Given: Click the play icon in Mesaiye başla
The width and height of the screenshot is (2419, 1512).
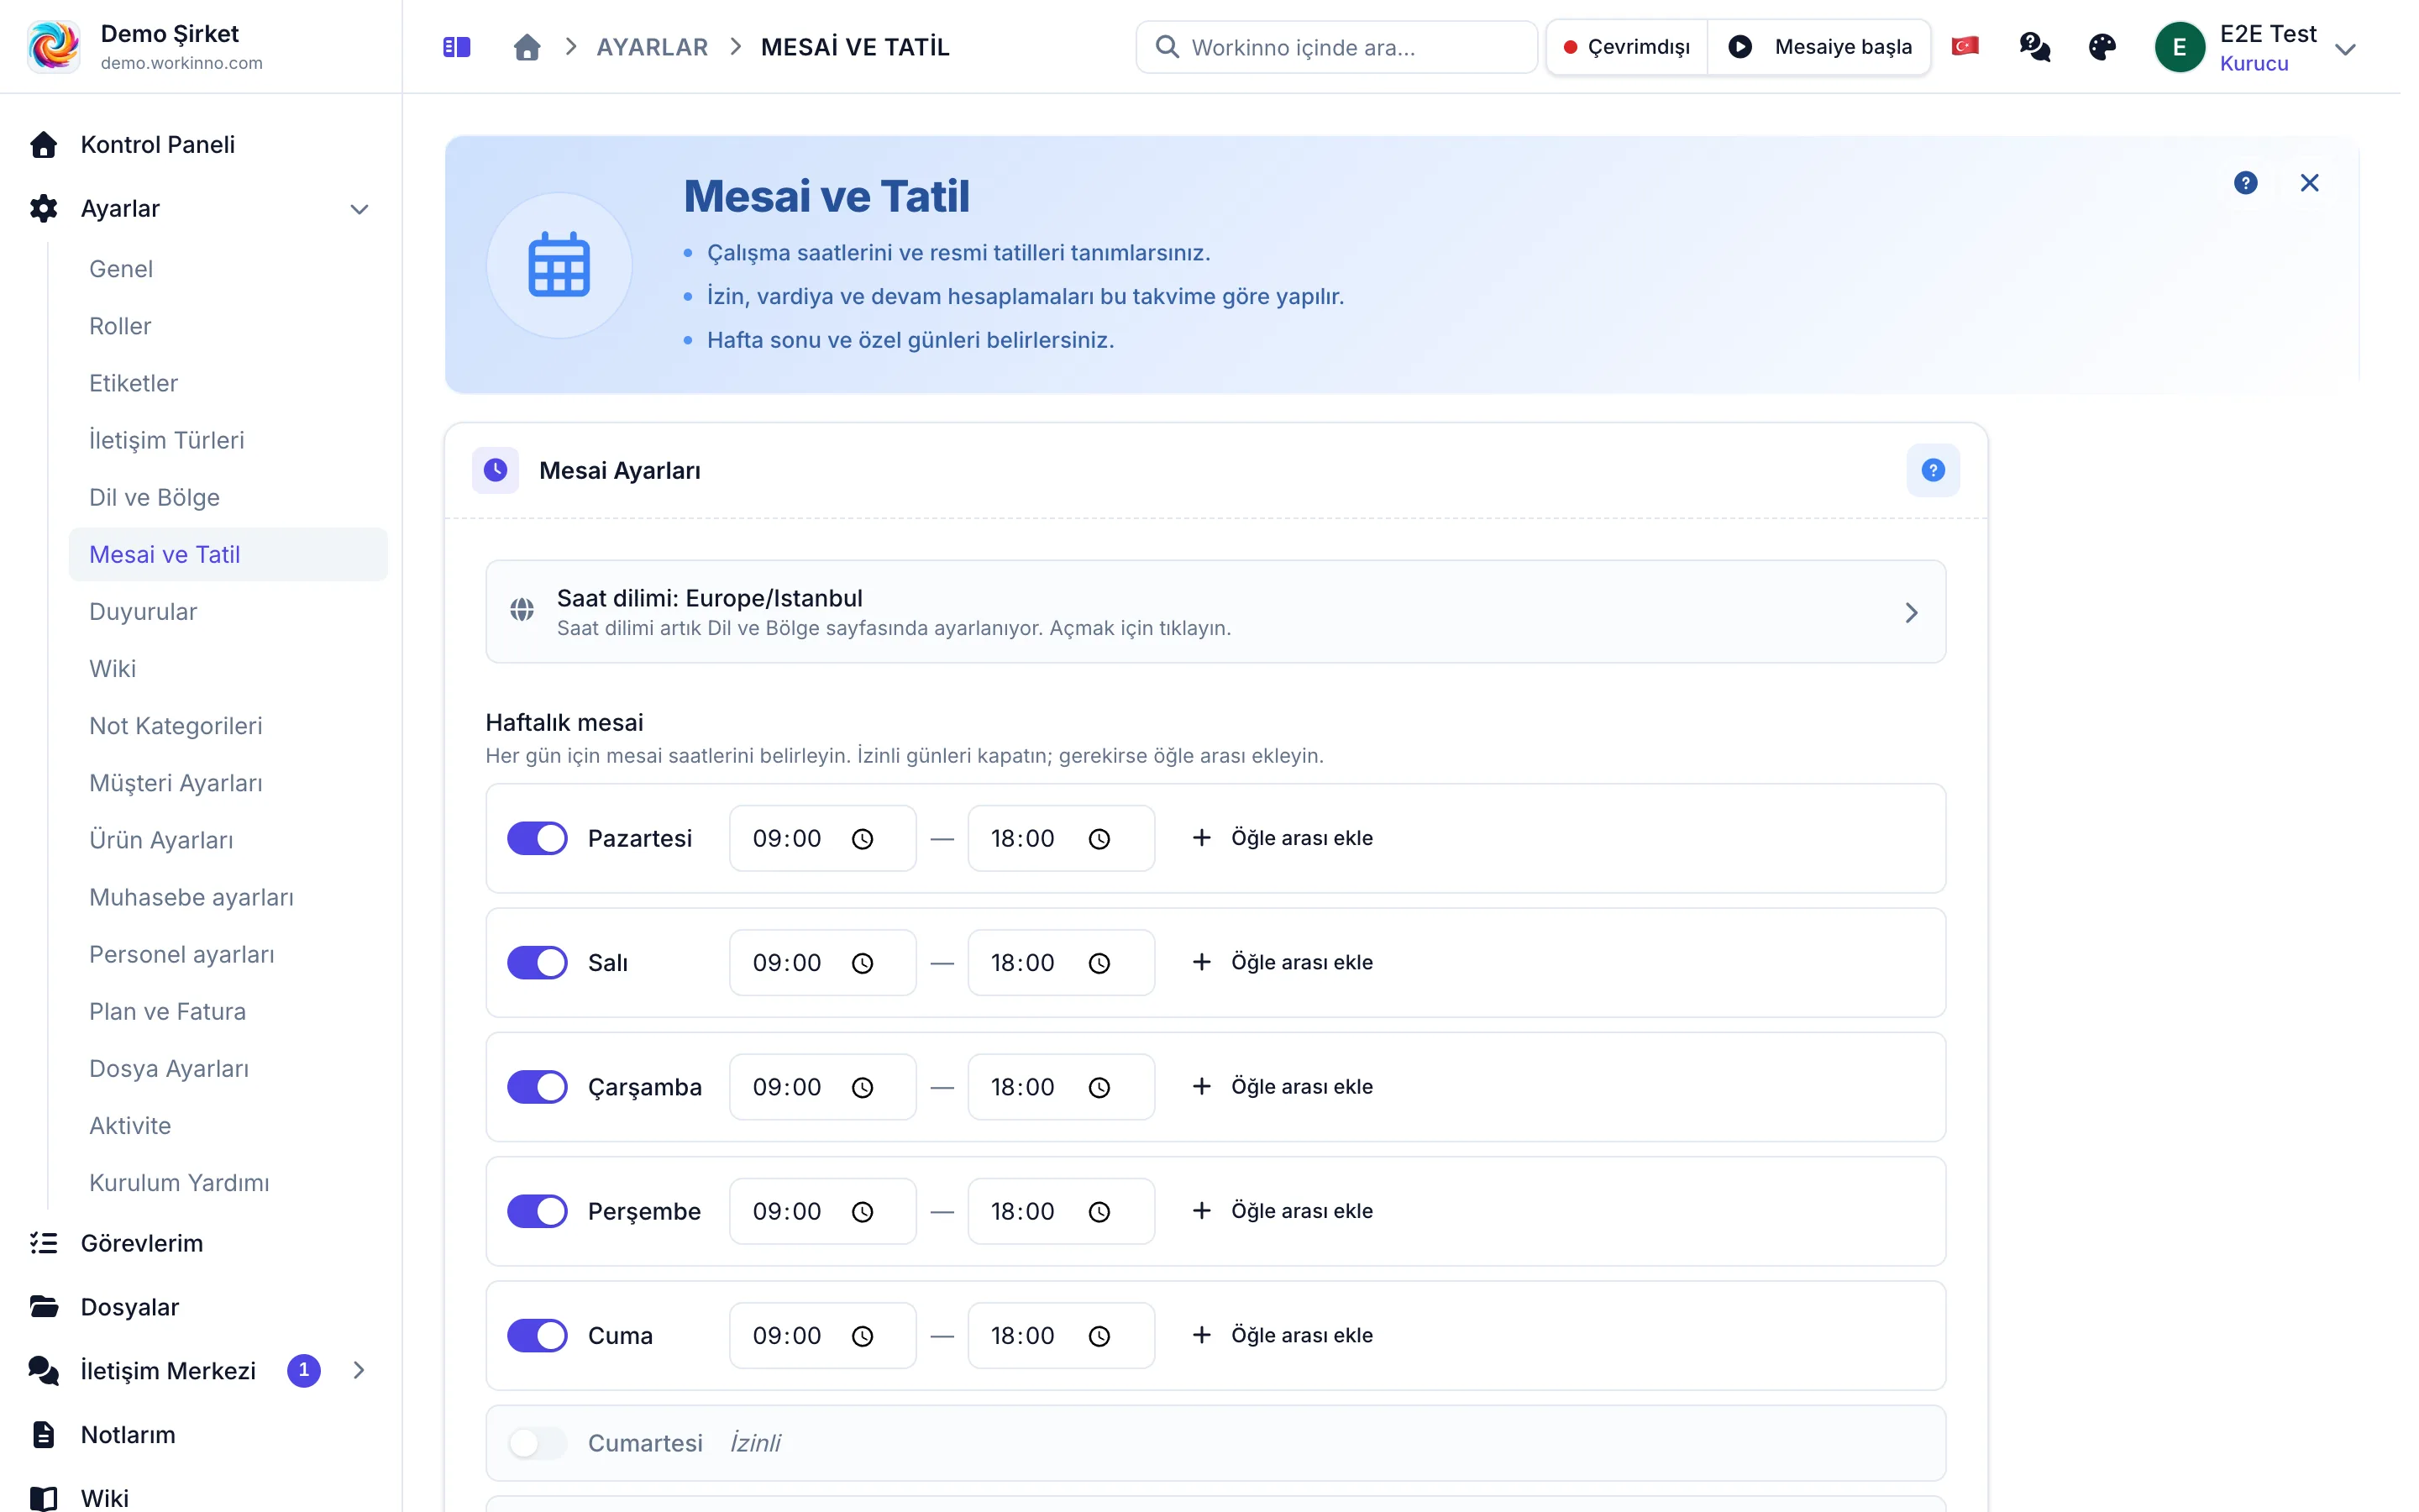Looking at the screenshot, I should pos(1740,47).
